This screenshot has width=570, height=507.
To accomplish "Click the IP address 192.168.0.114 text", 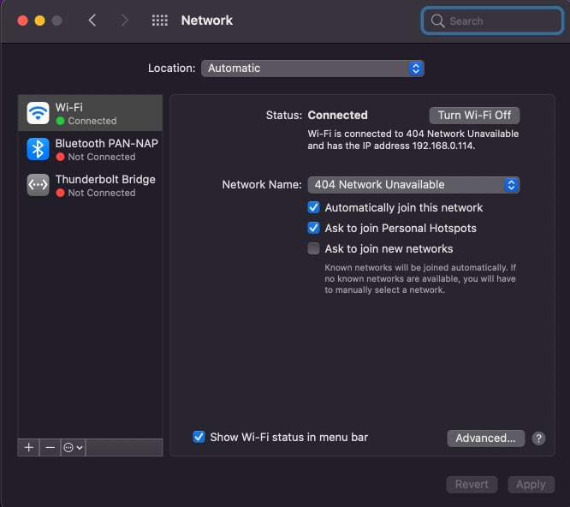I will click(443, 146).
